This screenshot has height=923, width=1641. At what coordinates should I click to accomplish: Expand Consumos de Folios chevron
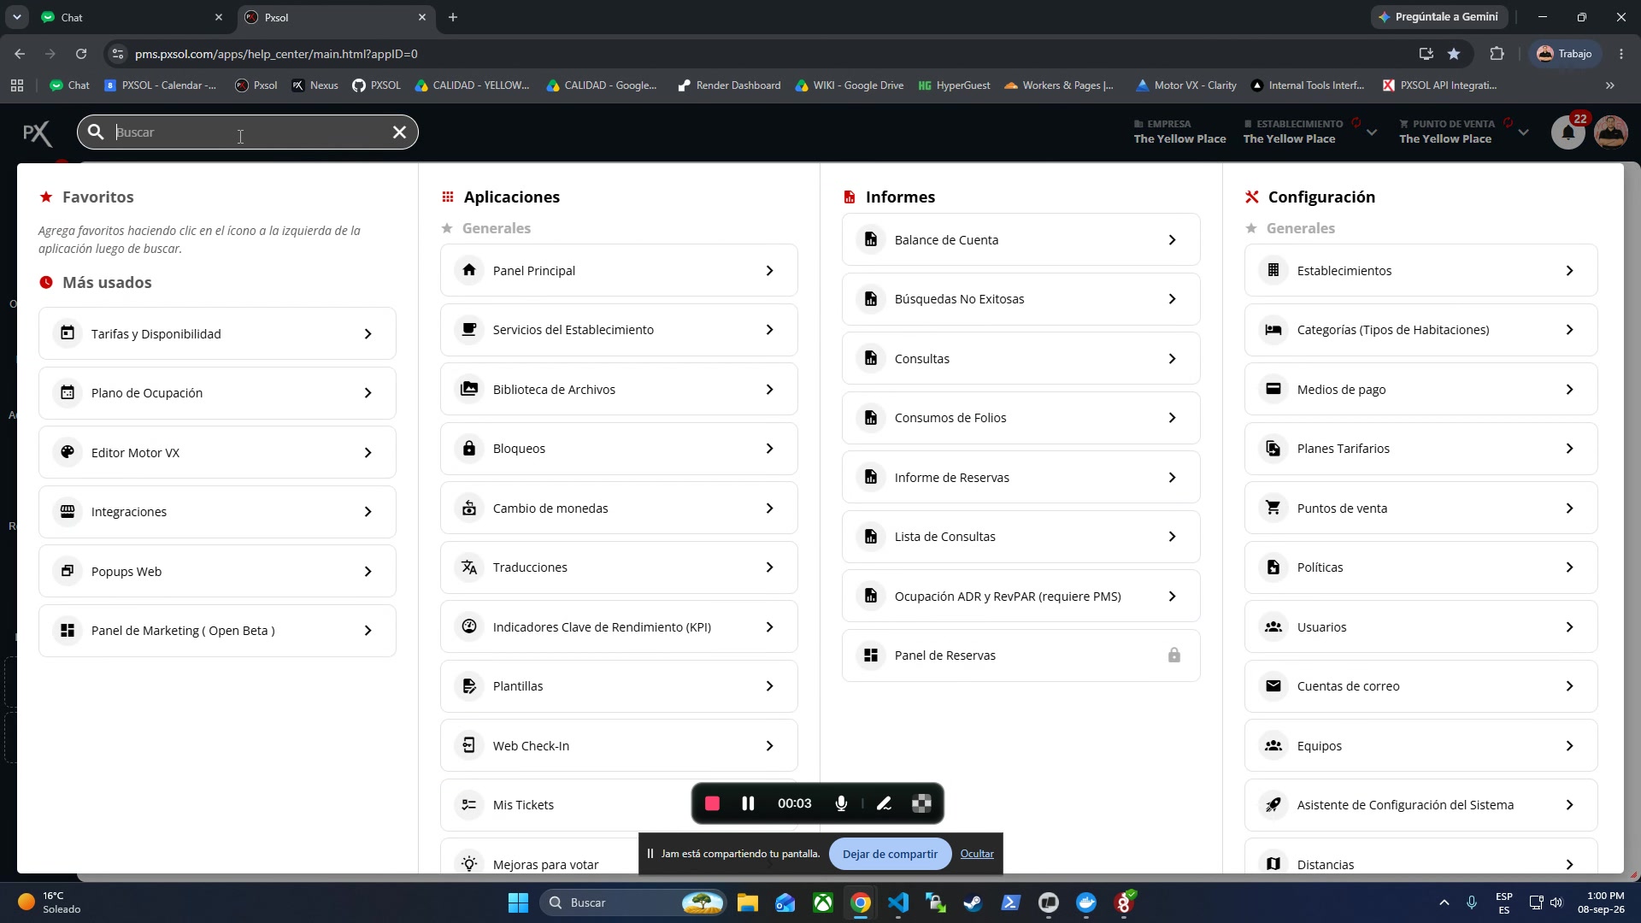click(1172, 418)
